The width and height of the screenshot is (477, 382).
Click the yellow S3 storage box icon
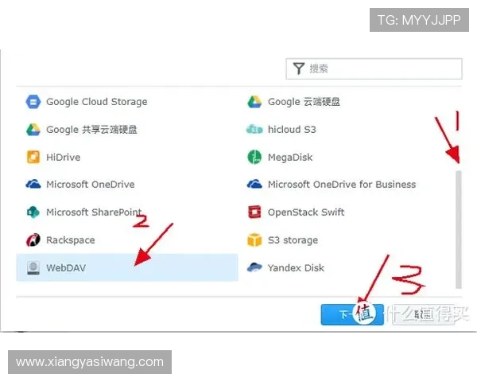[x=254, y=240]
